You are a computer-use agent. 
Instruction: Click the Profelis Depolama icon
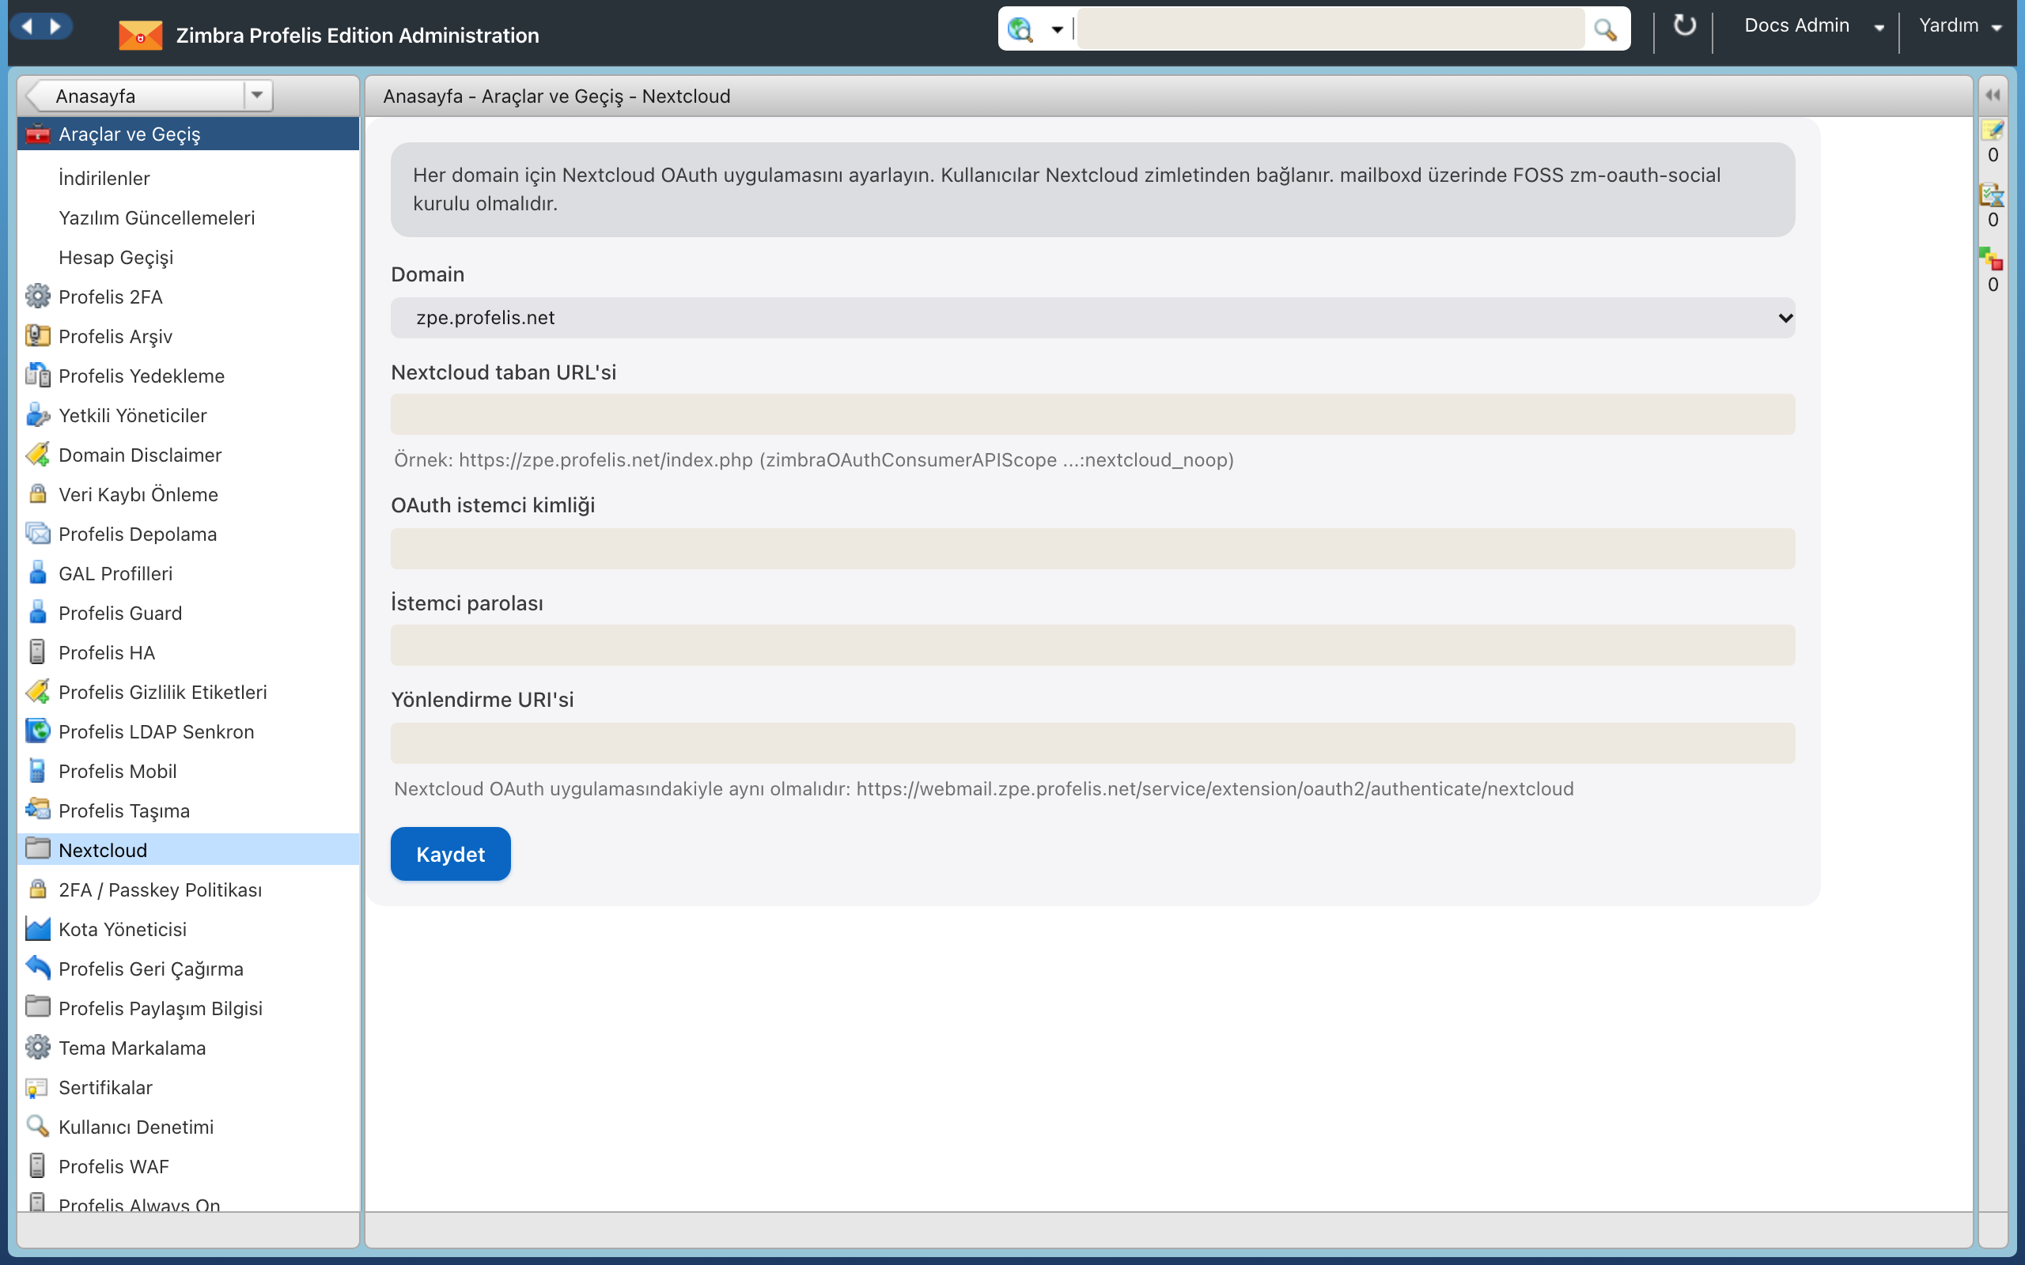(x=38, y=534)
